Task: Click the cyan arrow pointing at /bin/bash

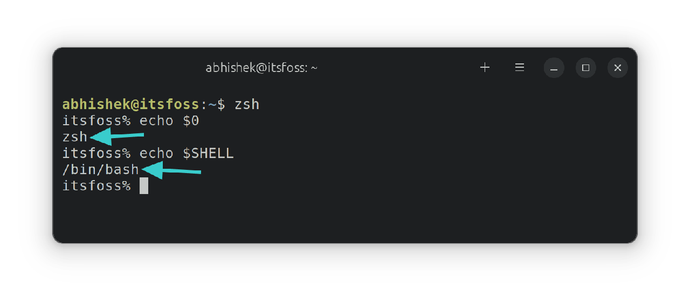Action: tap(171, 170)
